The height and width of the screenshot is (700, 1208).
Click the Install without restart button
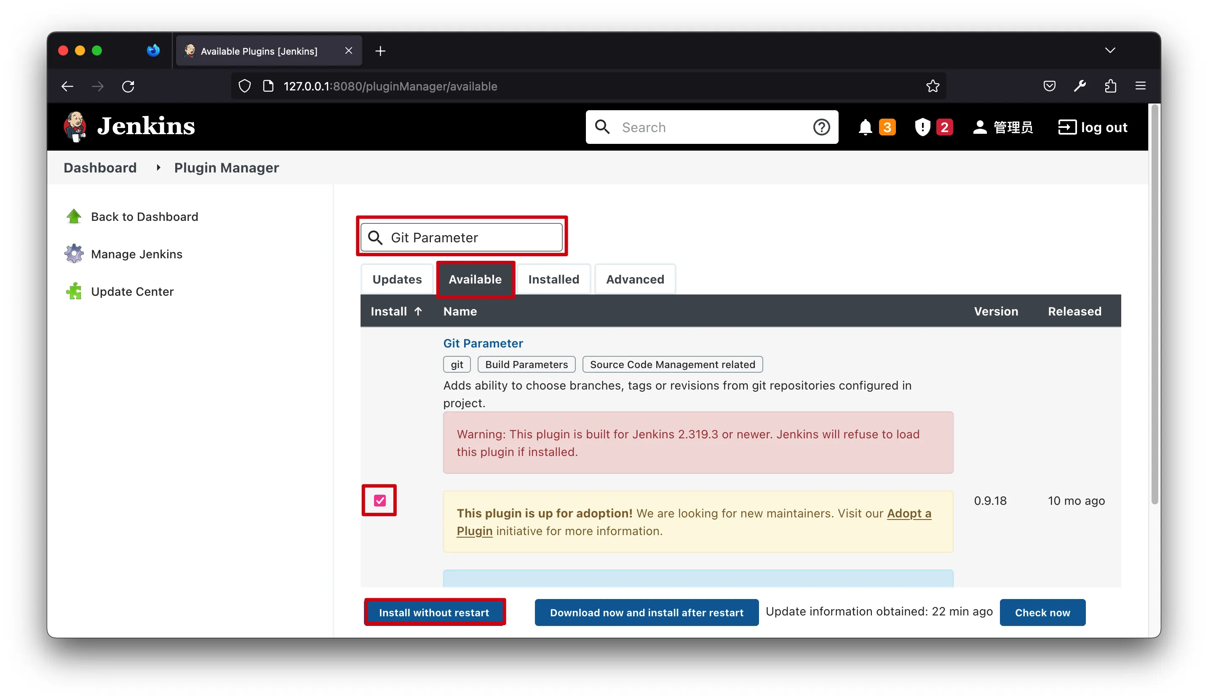(434, 612)
